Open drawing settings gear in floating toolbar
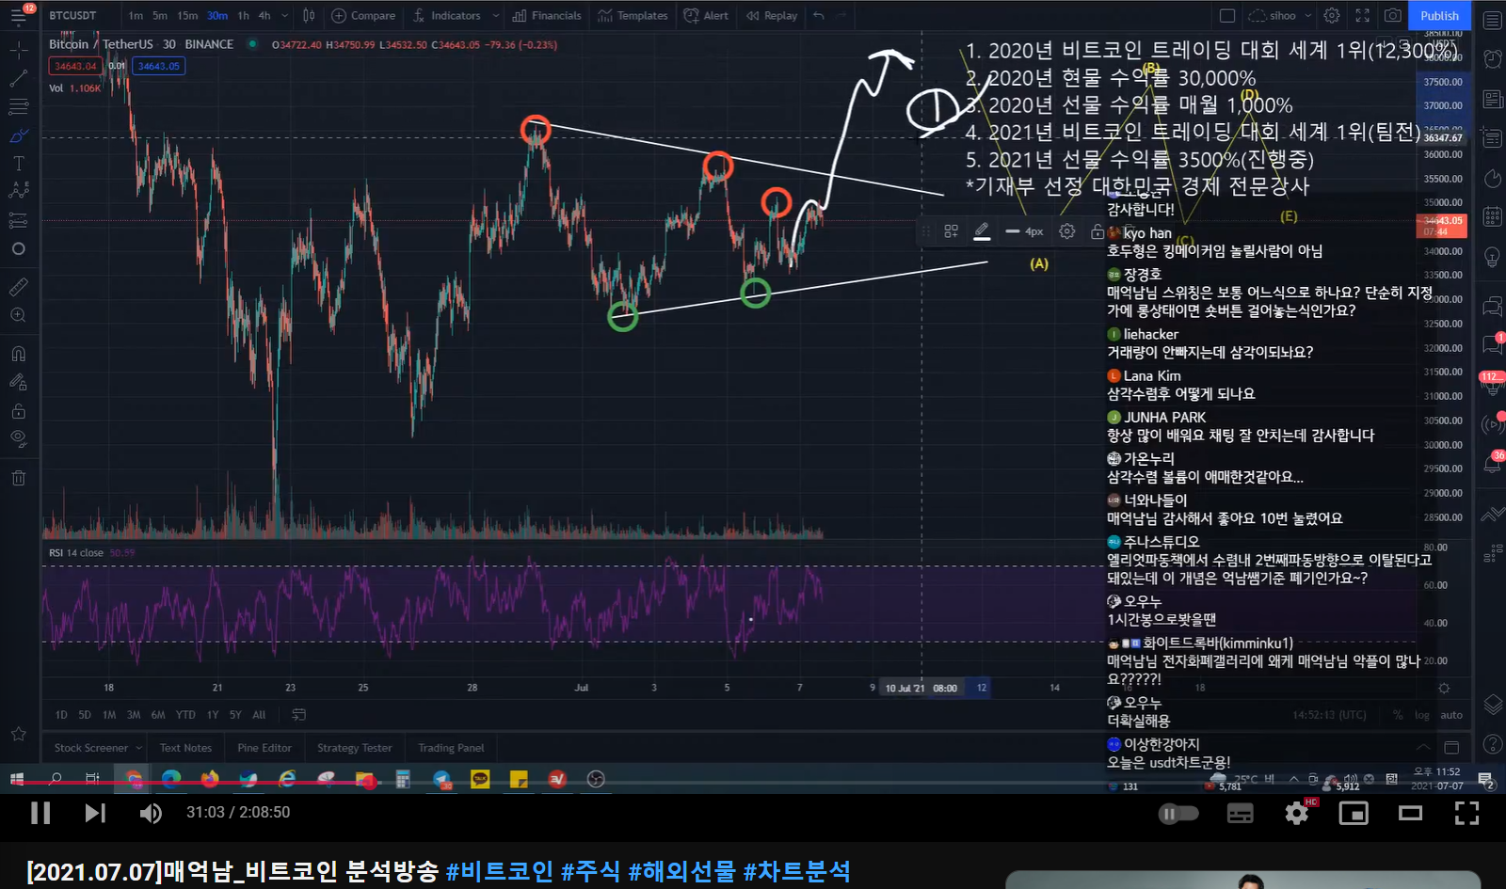Viewport: 1506px width, 889px height. pyautogui.click(x=1067, y=231)
